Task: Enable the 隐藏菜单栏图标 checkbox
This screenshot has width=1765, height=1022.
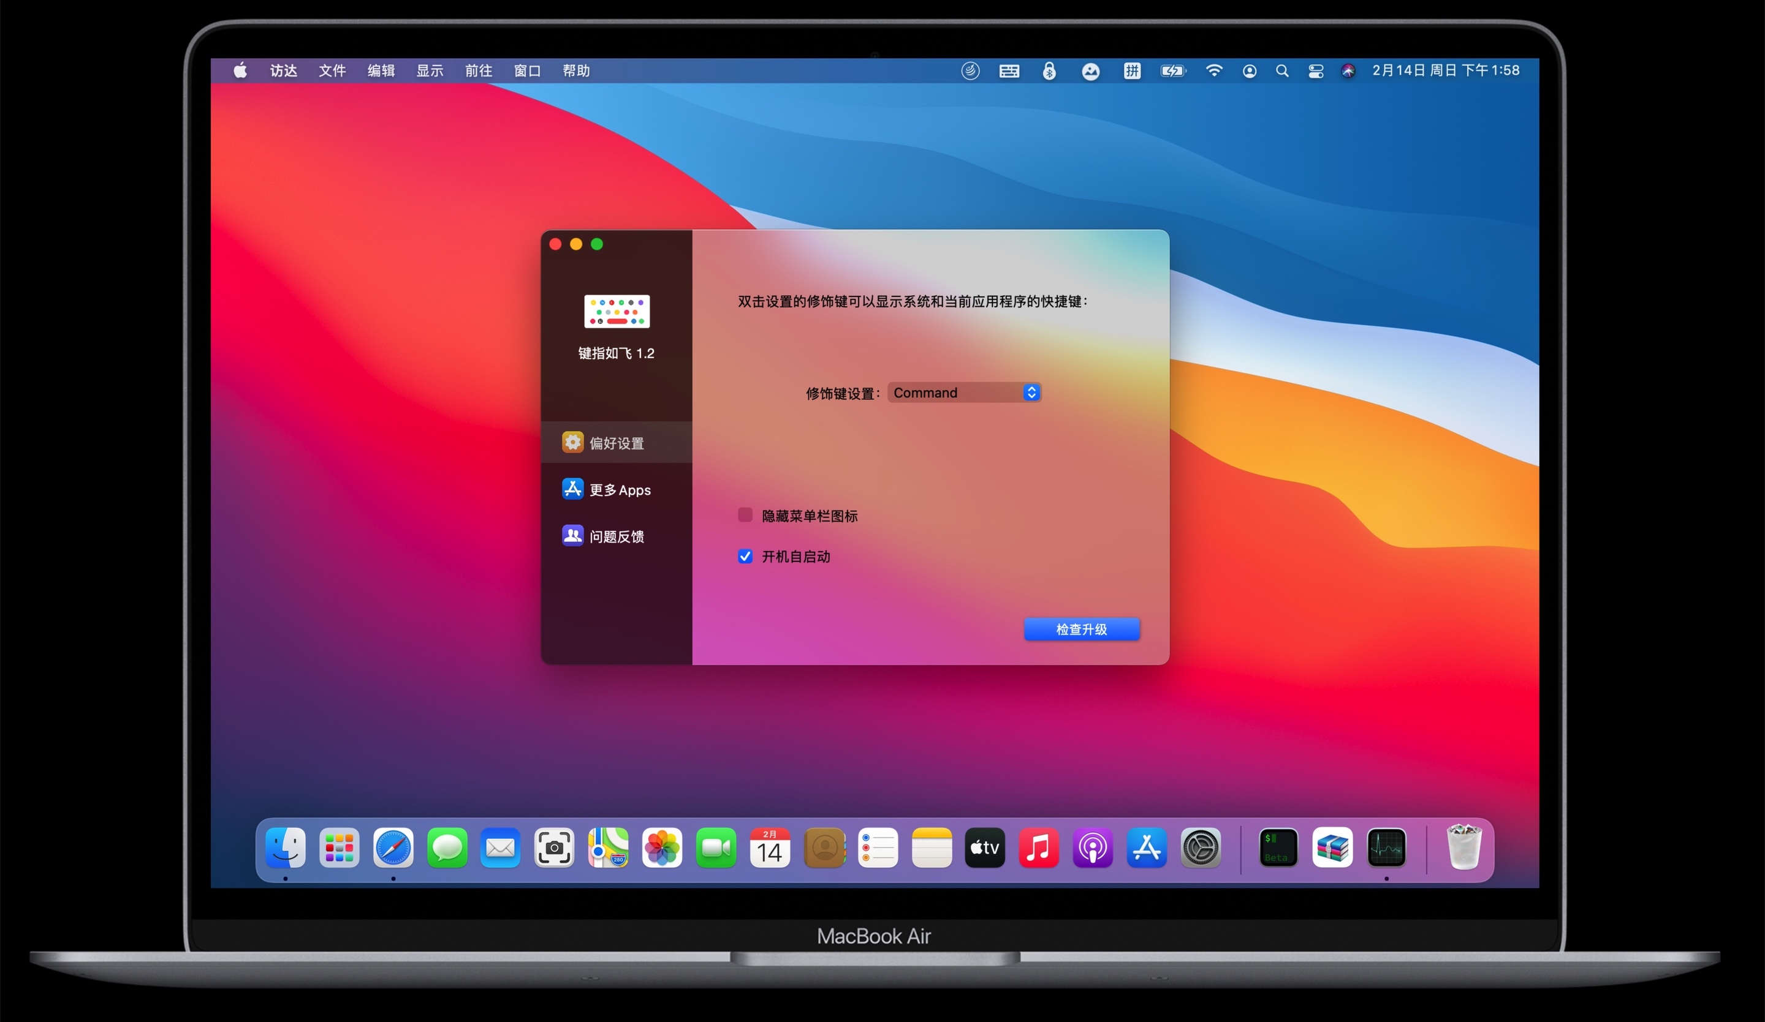Action: click(745, 515)
